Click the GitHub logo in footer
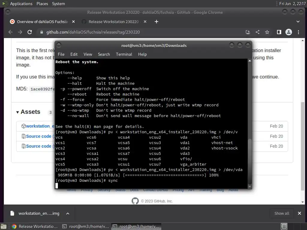This screenshot has height=230, width=307. pyautogui.click(x=135, y=201)
